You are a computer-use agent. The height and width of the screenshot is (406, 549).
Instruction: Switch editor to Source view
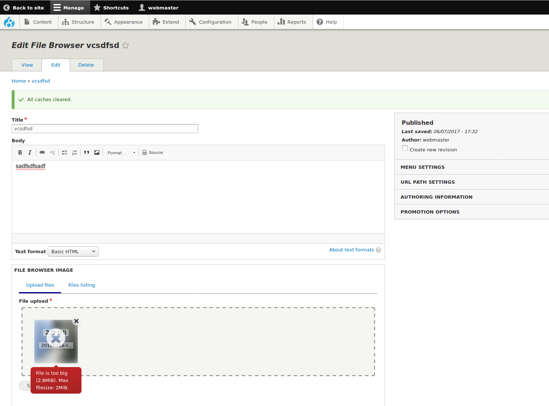point(152,152)
